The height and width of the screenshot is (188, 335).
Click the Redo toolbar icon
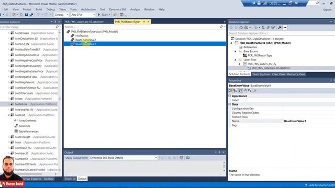46,15
